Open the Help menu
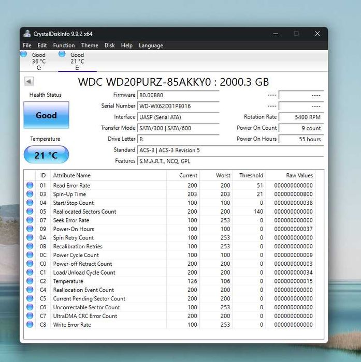 126,46
